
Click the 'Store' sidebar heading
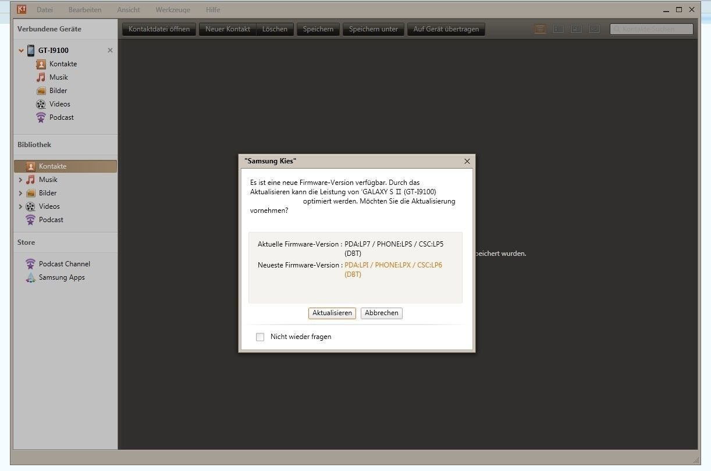26,242
